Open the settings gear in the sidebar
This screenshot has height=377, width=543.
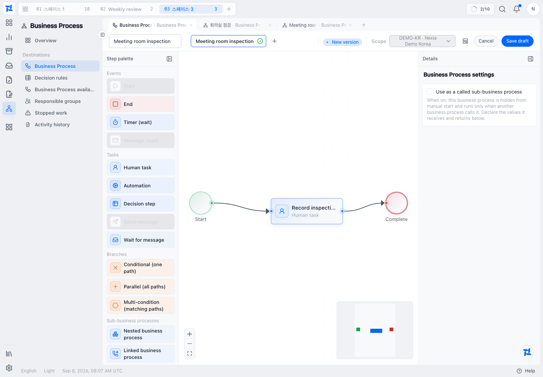point(9,368)
